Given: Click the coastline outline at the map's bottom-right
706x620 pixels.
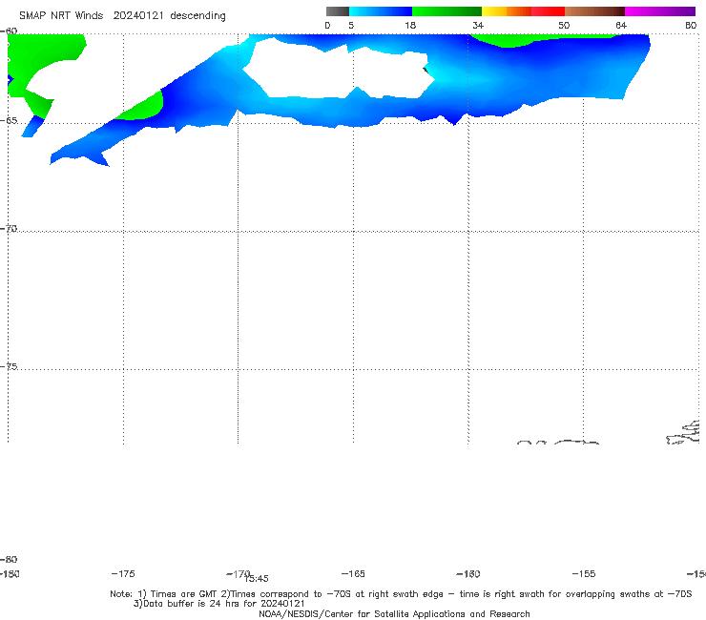Looking at the screenshot, I should (684, 433).
